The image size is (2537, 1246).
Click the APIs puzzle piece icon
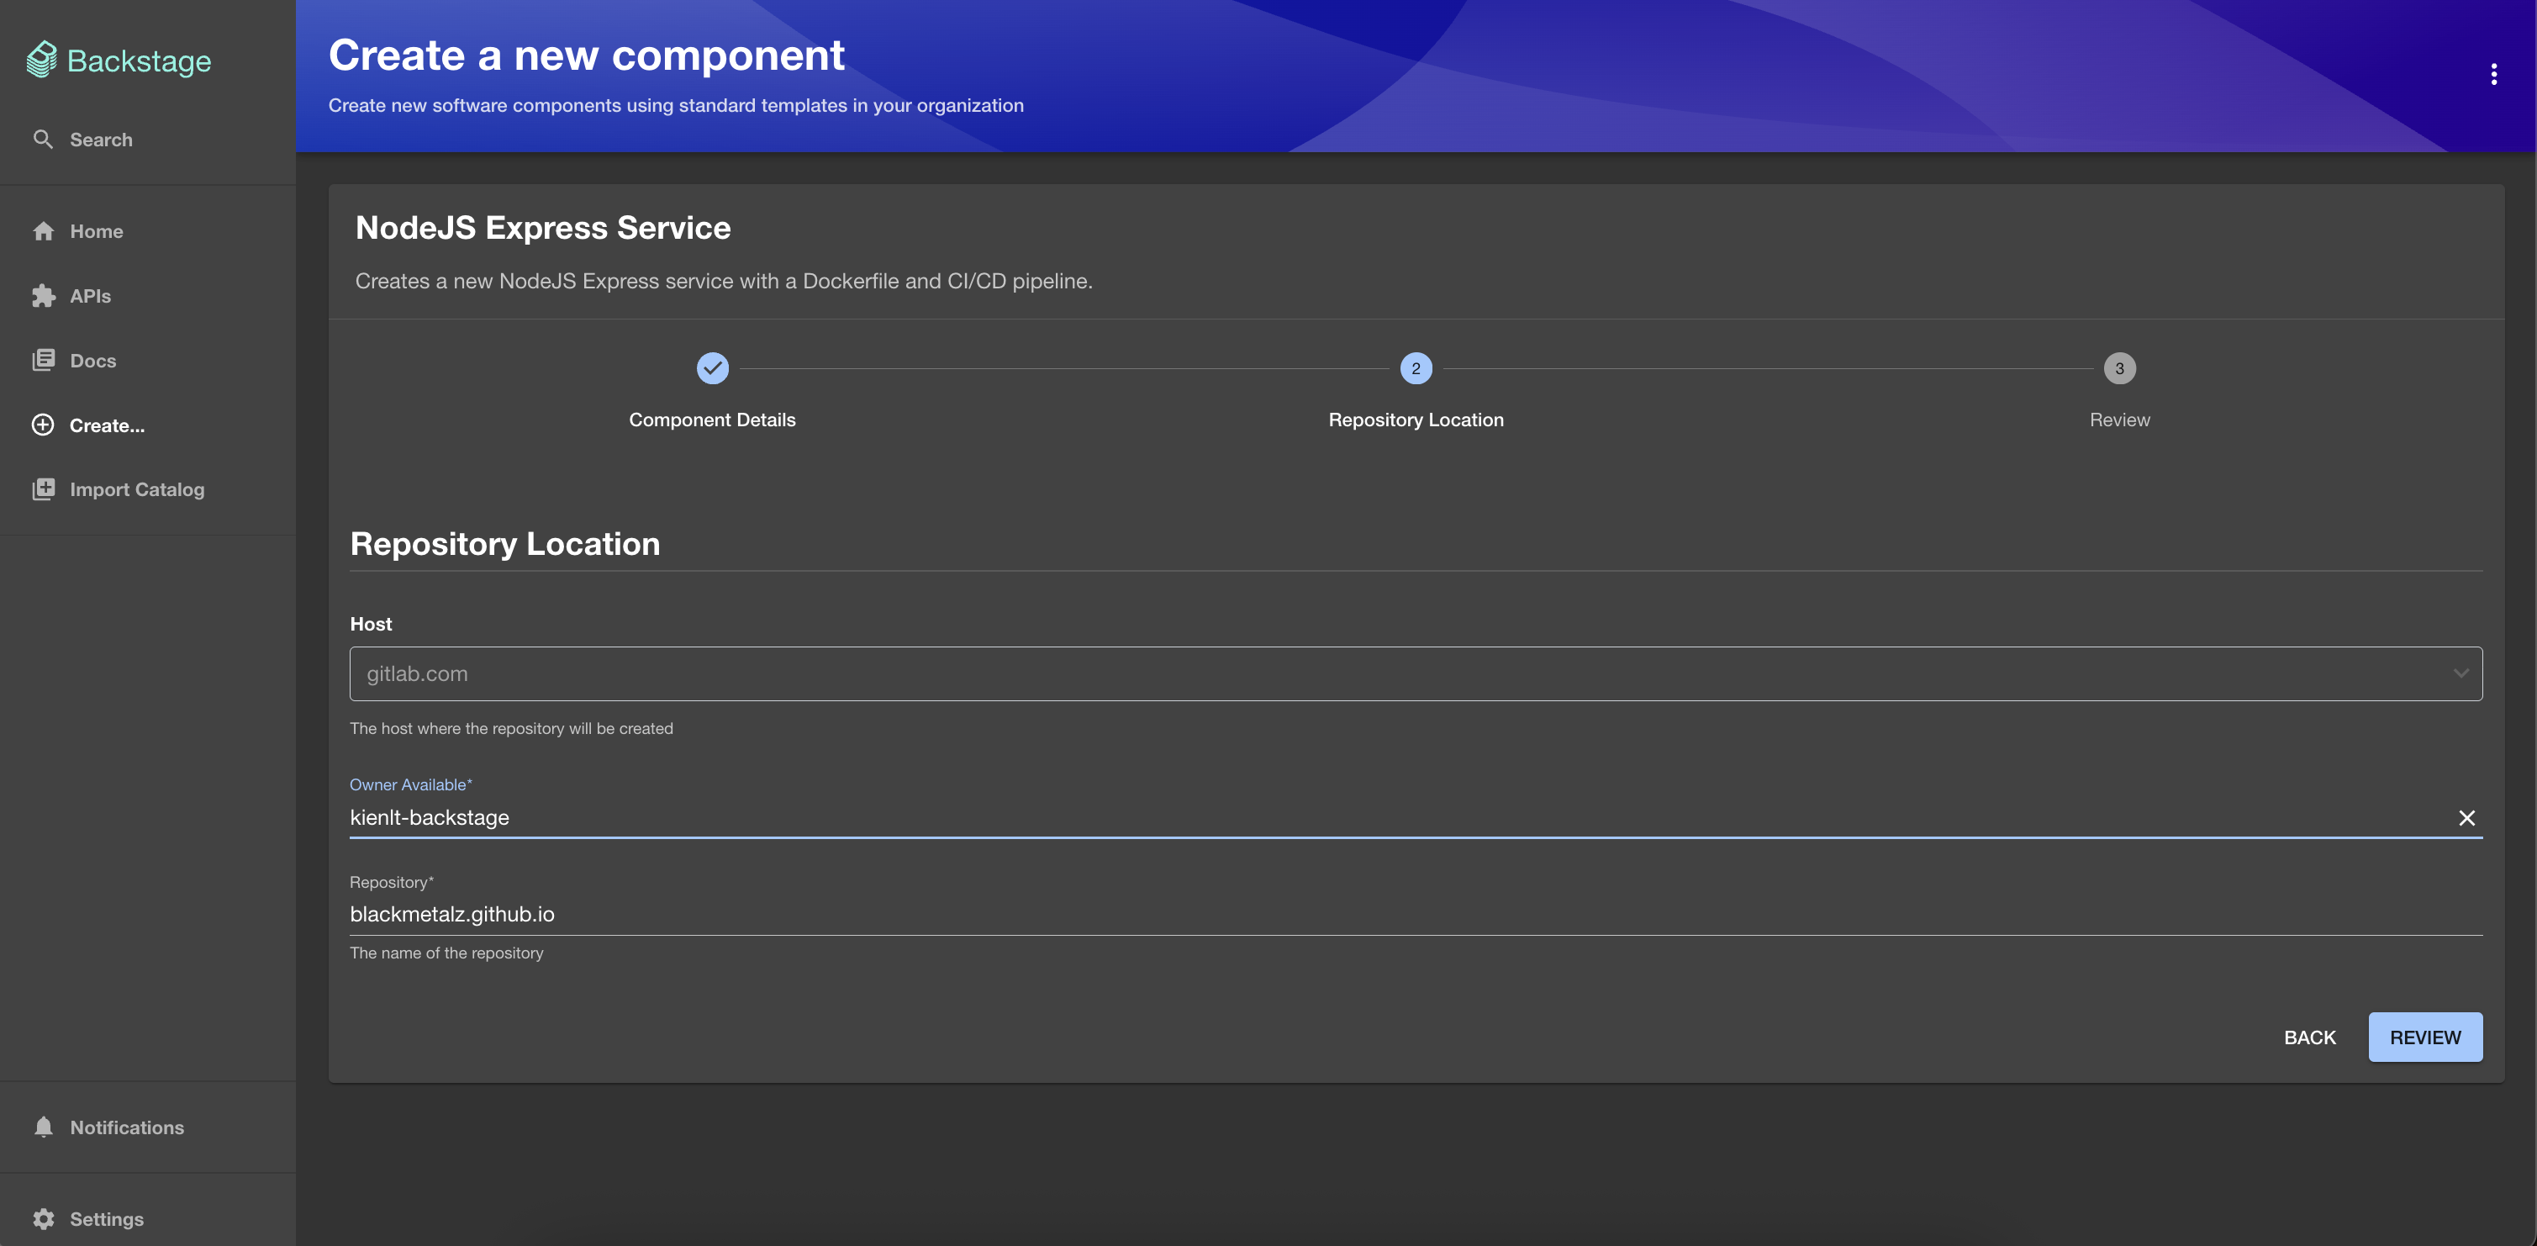point(44,295)
